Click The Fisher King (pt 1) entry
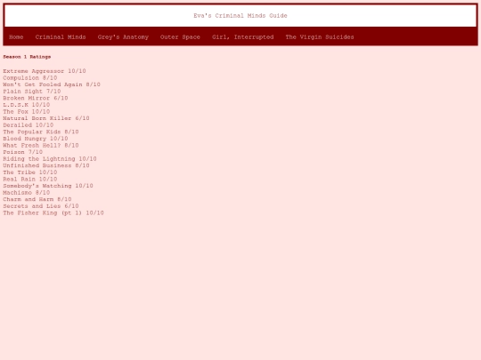481x360 pixels. coord(53,212)
